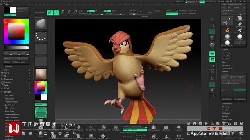Open the Polygroups section in Tool panel
The width and height of the screenshot is (250, 140).
pos(226,113)
